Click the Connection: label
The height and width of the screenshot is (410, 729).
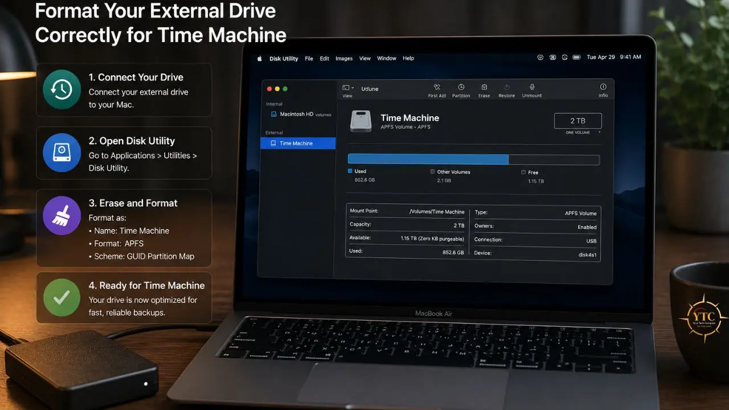click(489, 240)
